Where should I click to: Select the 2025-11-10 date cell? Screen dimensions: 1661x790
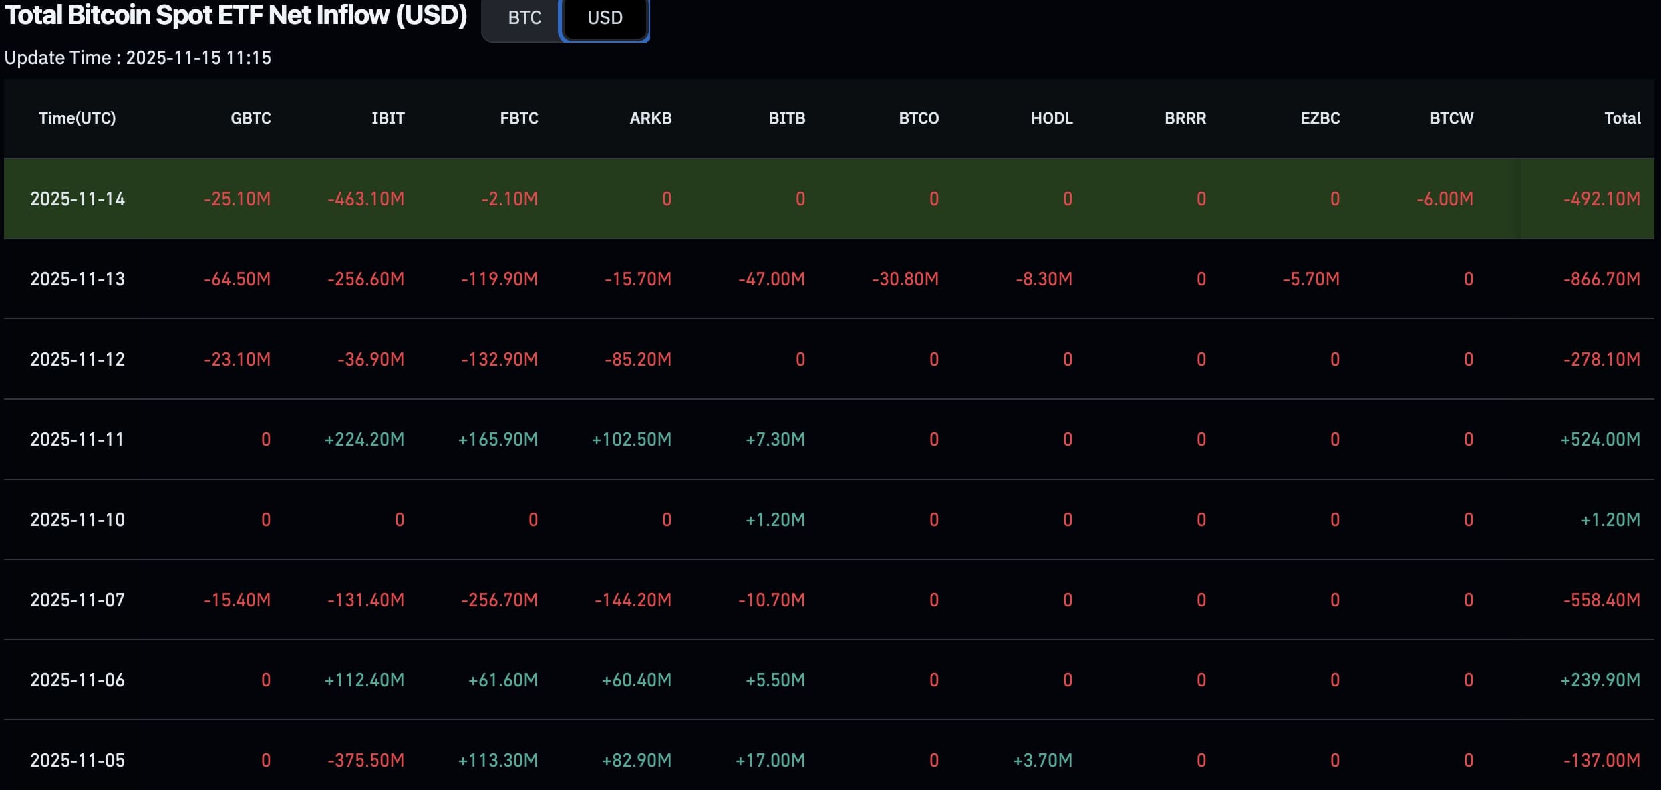[x=78, y=520]
